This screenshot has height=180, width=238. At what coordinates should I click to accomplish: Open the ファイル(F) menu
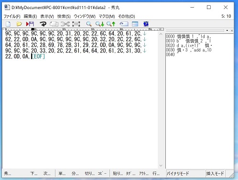pos(12,16)
